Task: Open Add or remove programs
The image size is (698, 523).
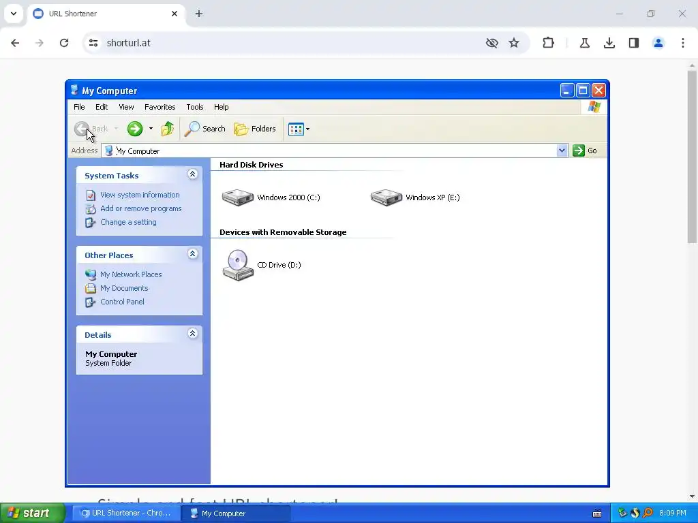Action: pos(140,208)
